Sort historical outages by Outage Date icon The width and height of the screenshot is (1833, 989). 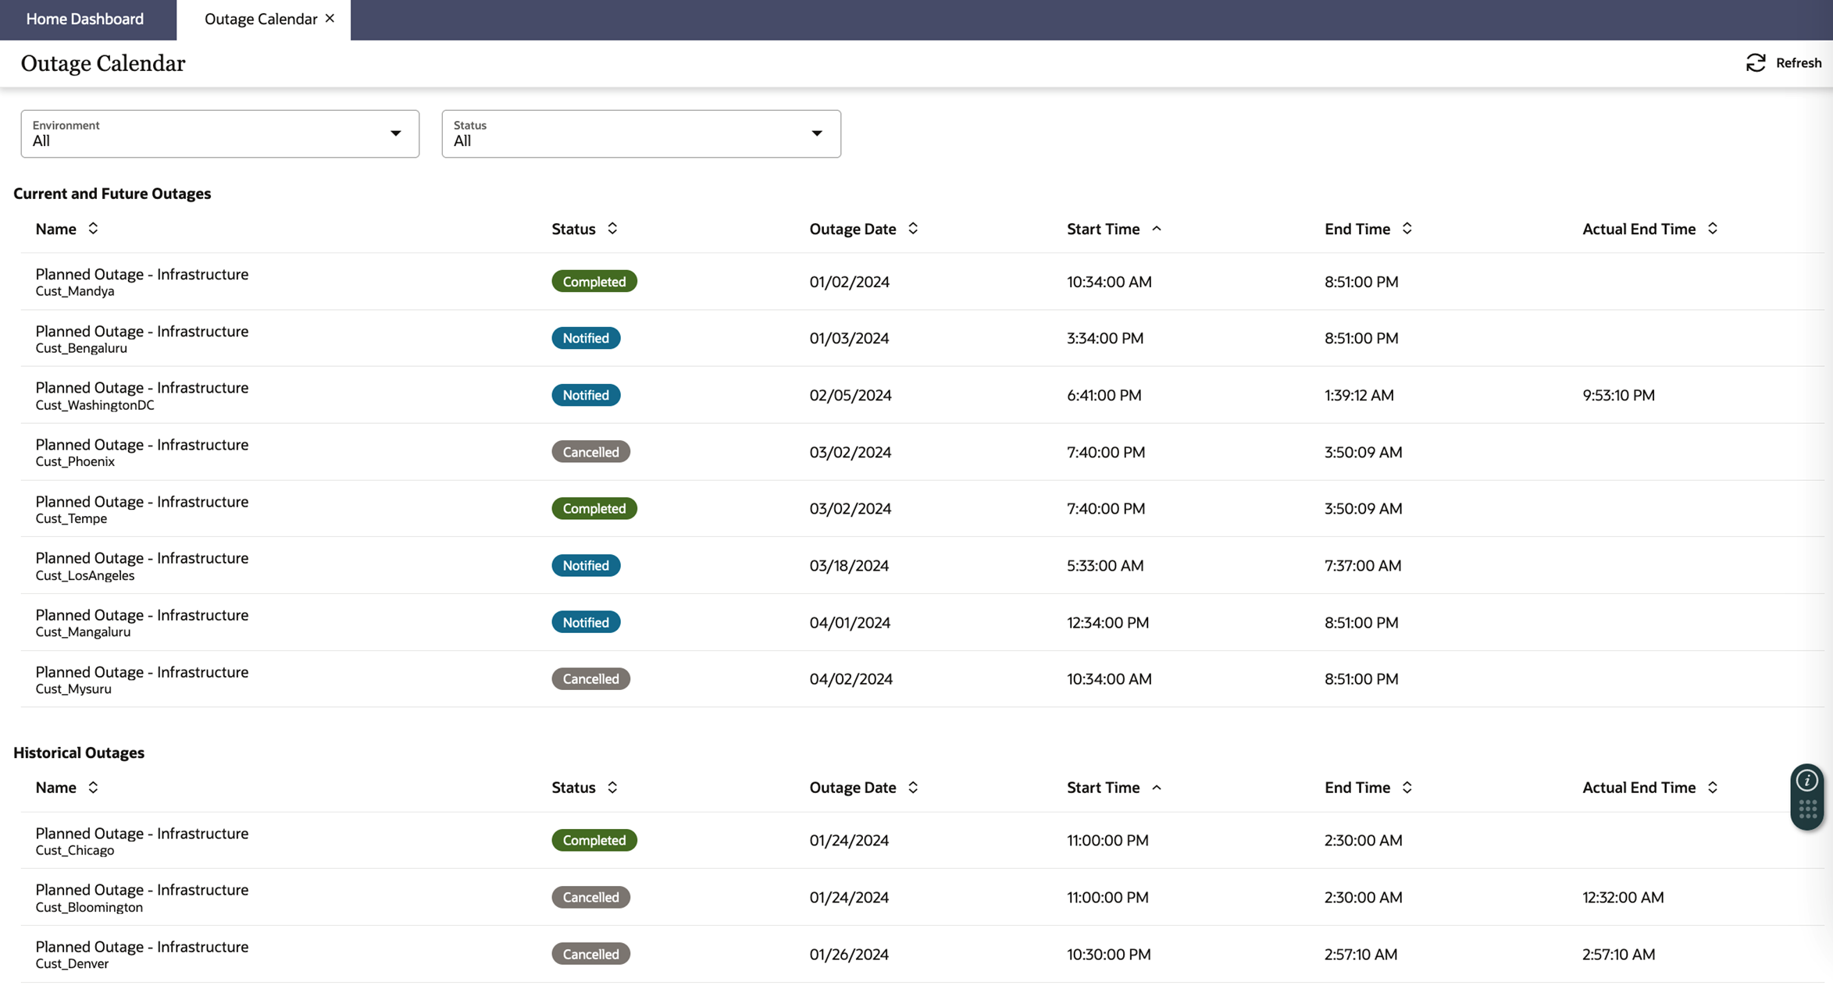click(913, 788)
